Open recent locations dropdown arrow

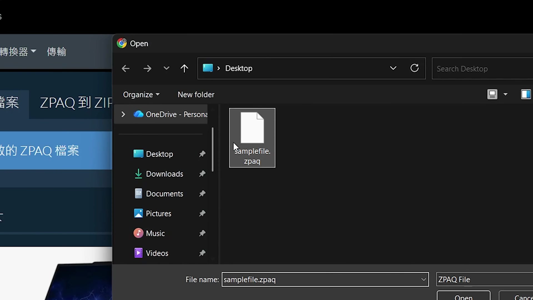point(166,68)
